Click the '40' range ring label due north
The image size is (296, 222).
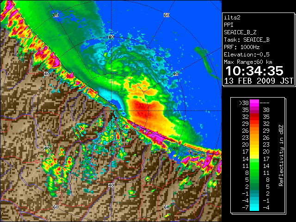[111, 37]
